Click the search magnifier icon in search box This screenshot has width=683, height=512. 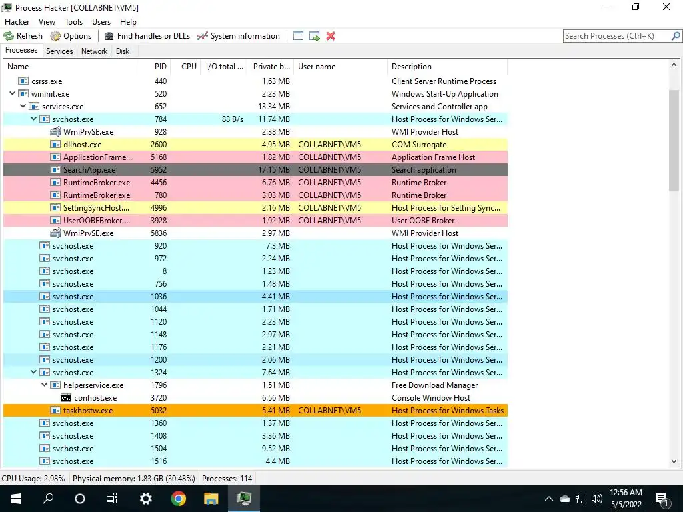tap(676, 36)
